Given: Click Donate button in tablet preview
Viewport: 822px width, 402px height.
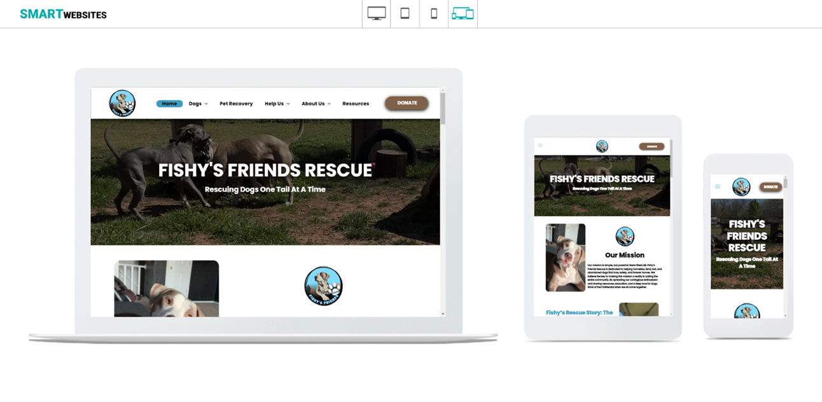Looking at the screenshot, I should [x=651, y=146].
